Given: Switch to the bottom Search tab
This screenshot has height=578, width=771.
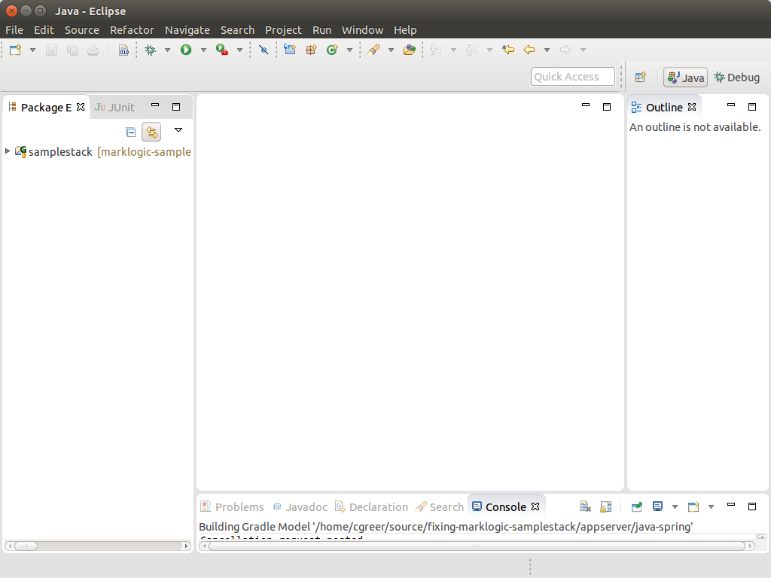Looking at the screenshot, I should coord(440,507).
